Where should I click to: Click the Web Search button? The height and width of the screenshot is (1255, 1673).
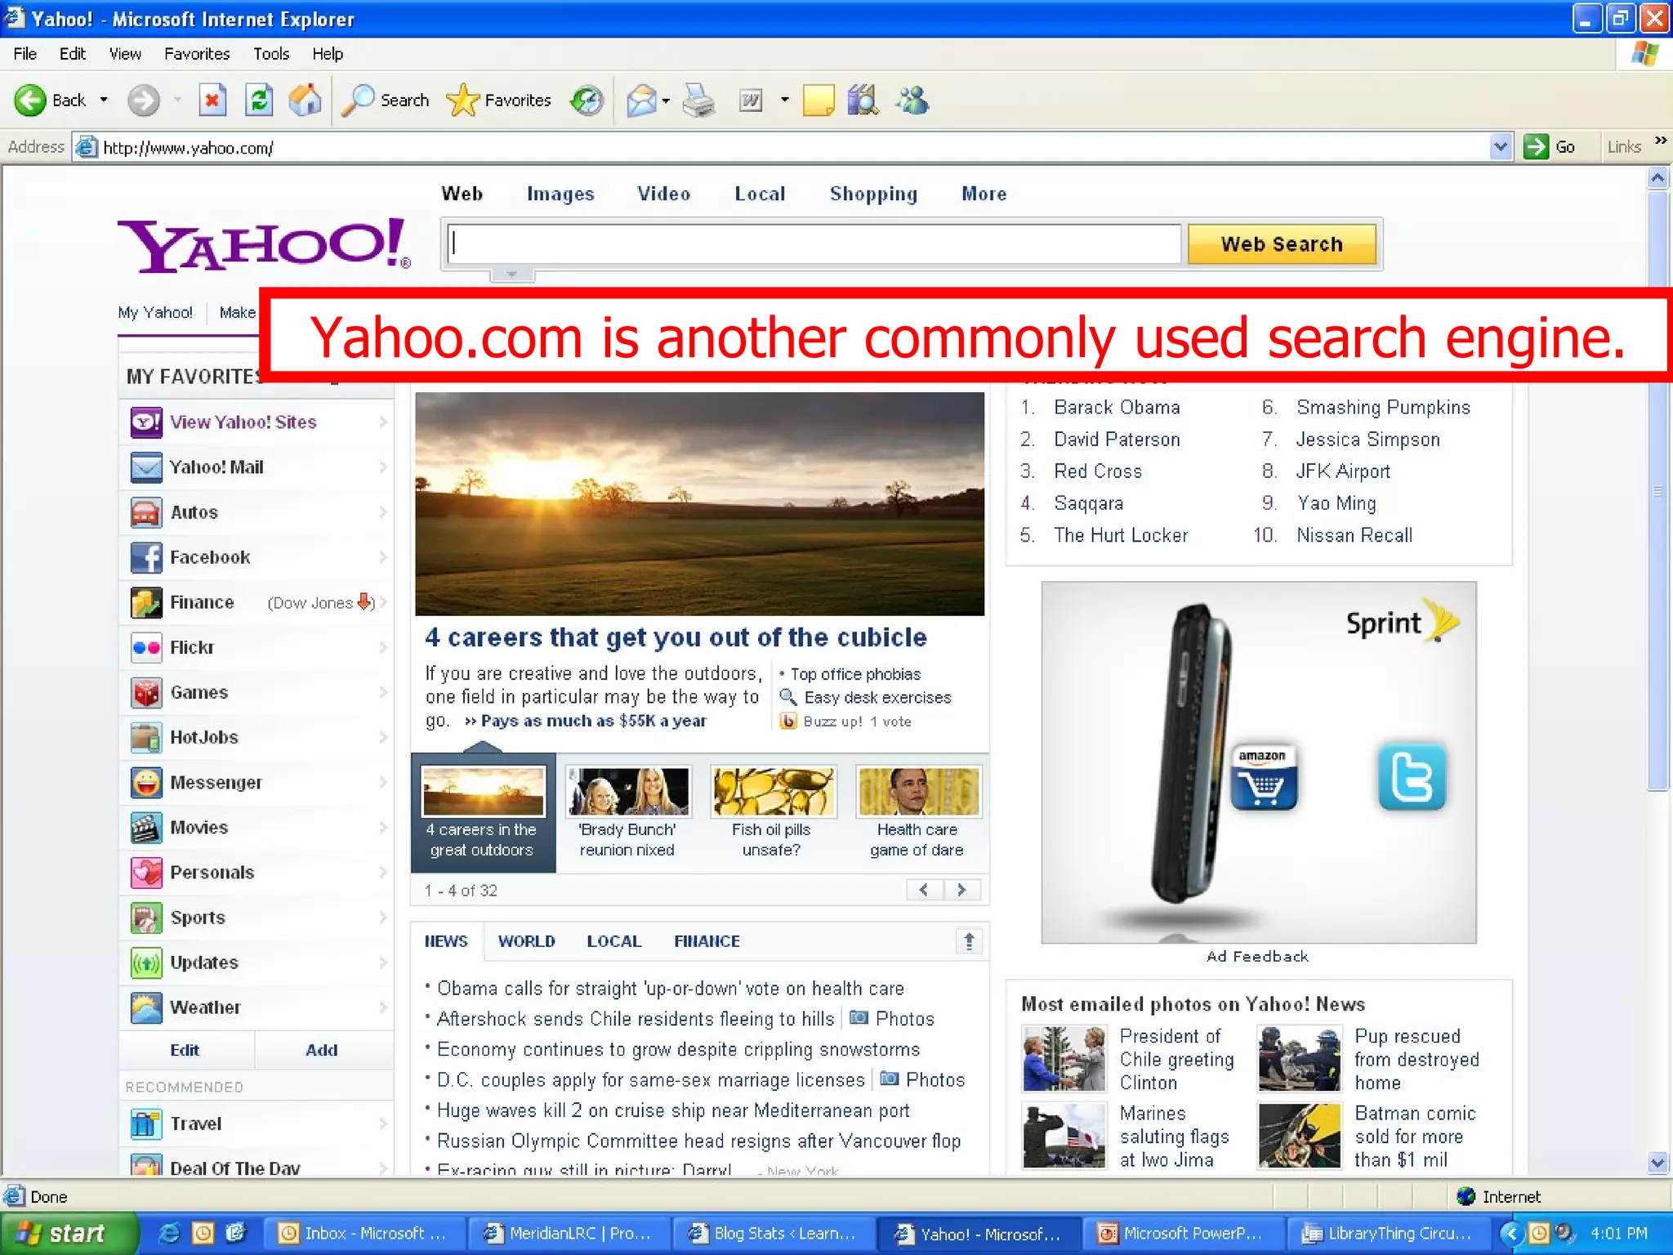[1282, 244]
